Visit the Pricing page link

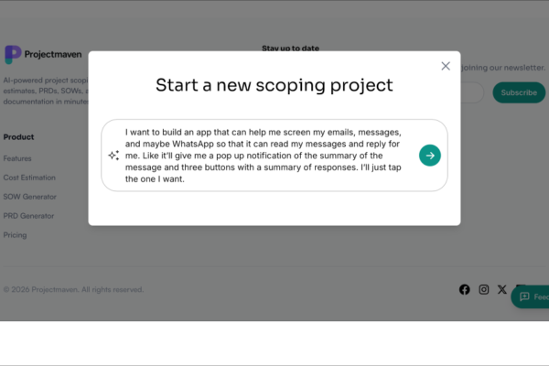15,235
